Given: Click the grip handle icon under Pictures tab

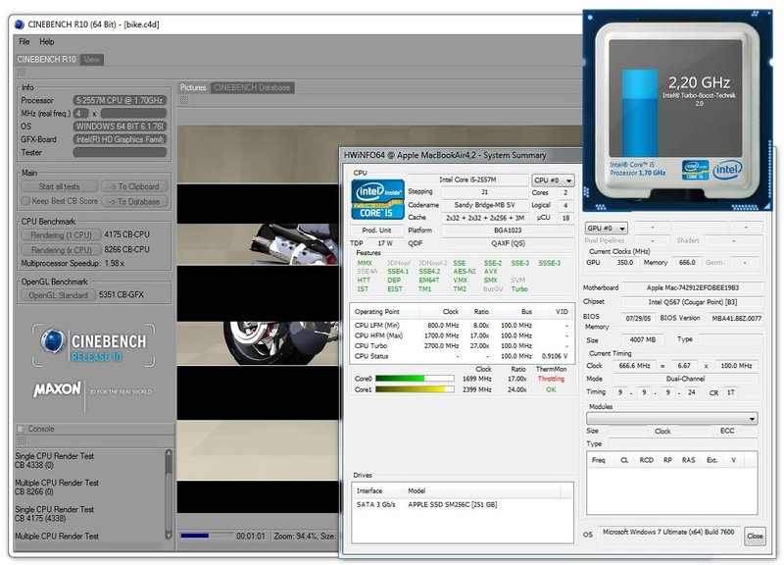Looking at the screenshot, I should pyautogui.click(x=185, y=100).
